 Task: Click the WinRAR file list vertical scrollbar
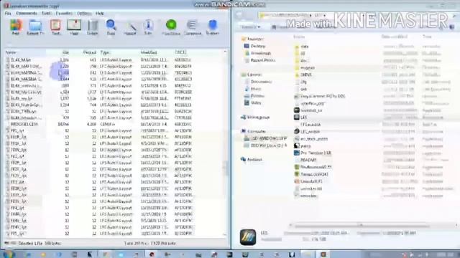[225, 143]
